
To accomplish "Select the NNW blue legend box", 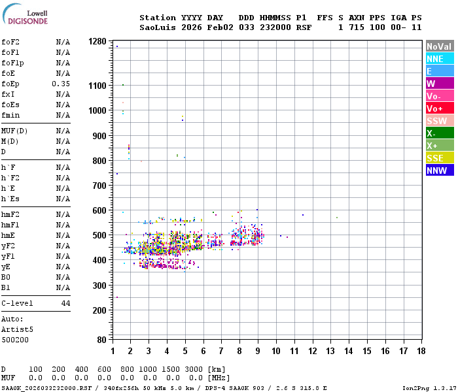I will point(440,171).
